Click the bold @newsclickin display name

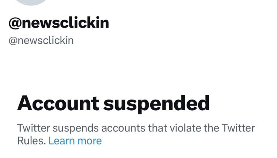(59, 23)
